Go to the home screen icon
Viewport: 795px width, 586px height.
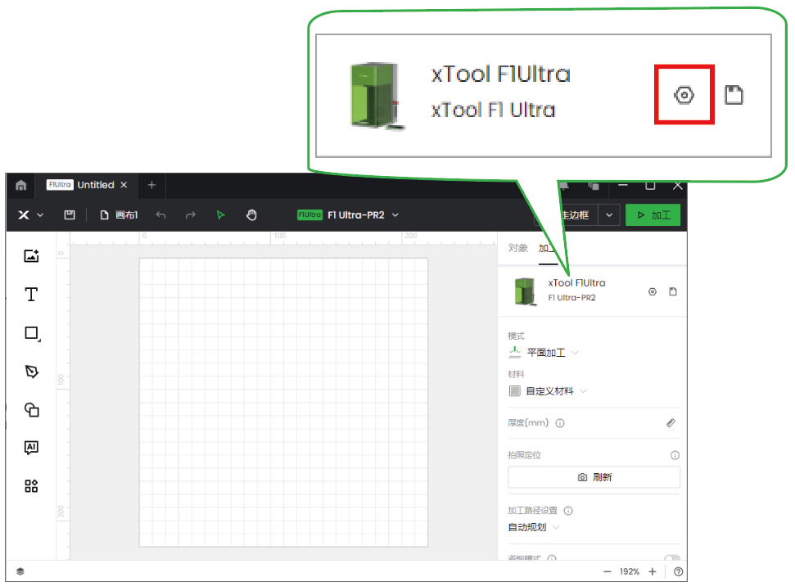[x=20, y=185]
